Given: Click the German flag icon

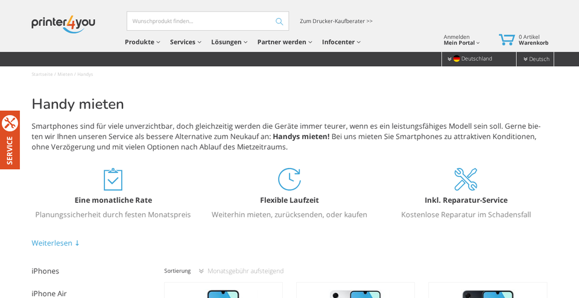Looking at the screenshot, I should (457, 58).
